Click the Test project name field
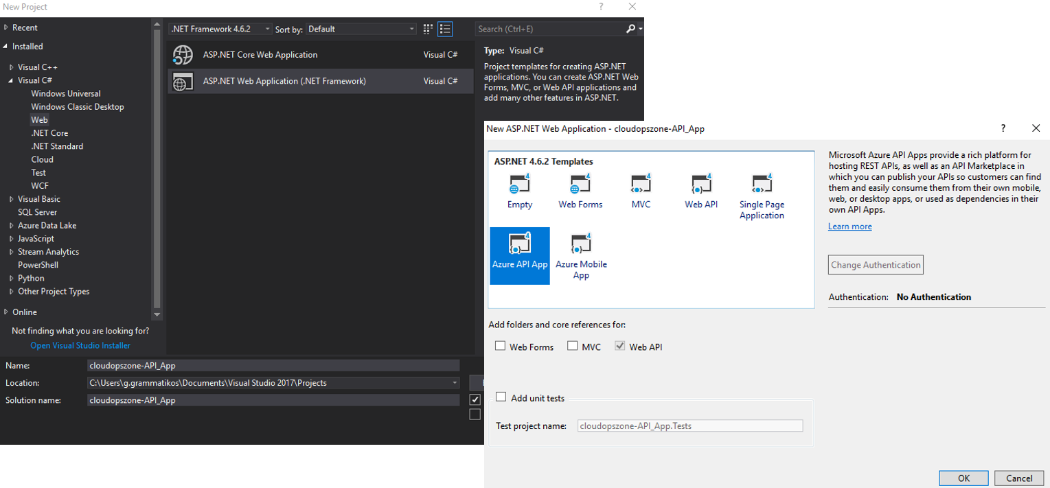Image resolution: width=1050 pixels, height=488 pixels. tap(690, 426)
